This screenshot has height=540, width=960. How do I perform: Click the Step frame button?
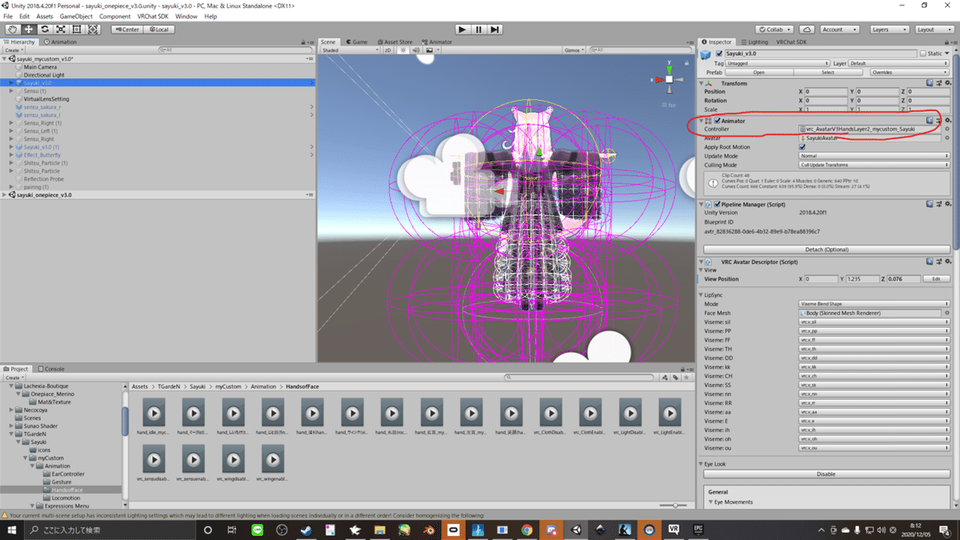point(495,30)
